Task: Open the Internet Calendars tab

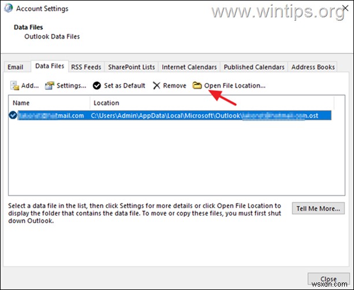Action: pos(189,67)
